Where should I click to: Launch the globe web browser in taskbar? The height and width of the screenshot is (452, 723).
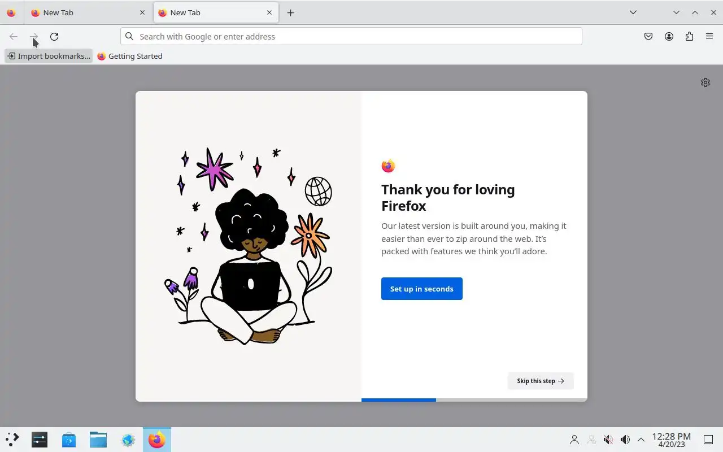click(128, 440)
